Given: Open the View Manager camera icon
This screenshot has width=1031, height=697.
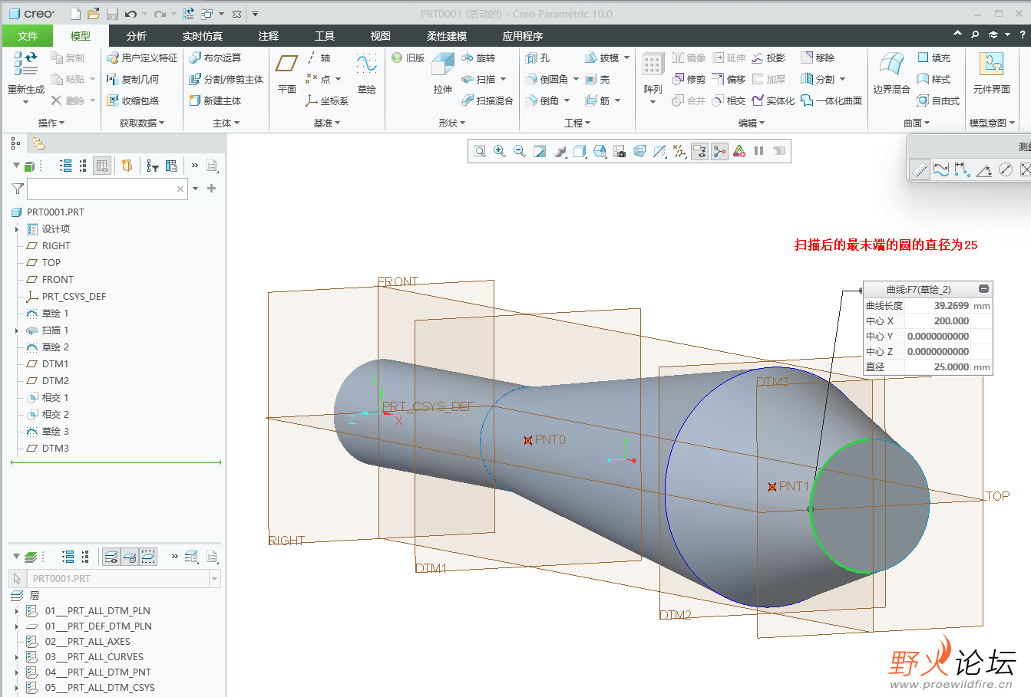Looking at the screenshot, I should coord(620,151).
